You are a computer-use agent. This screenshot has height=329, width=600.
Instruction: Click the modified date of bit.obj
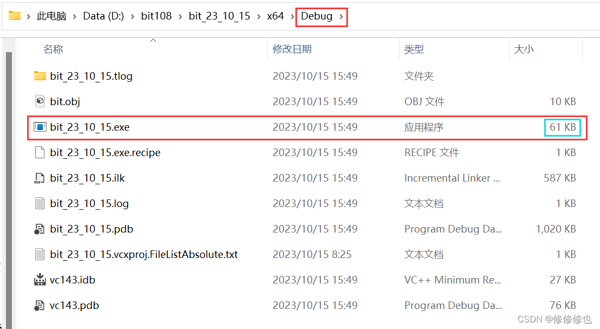click(315, 101)
